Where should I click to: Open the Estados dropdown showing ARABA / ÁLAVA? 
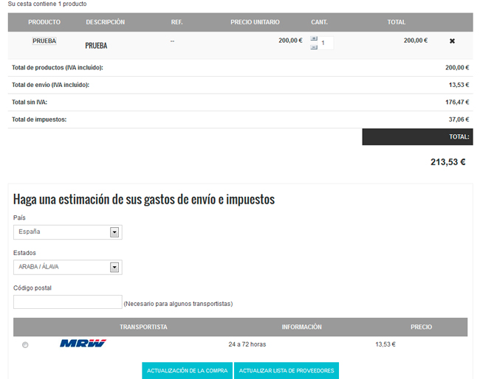click(x=68, y=267)
